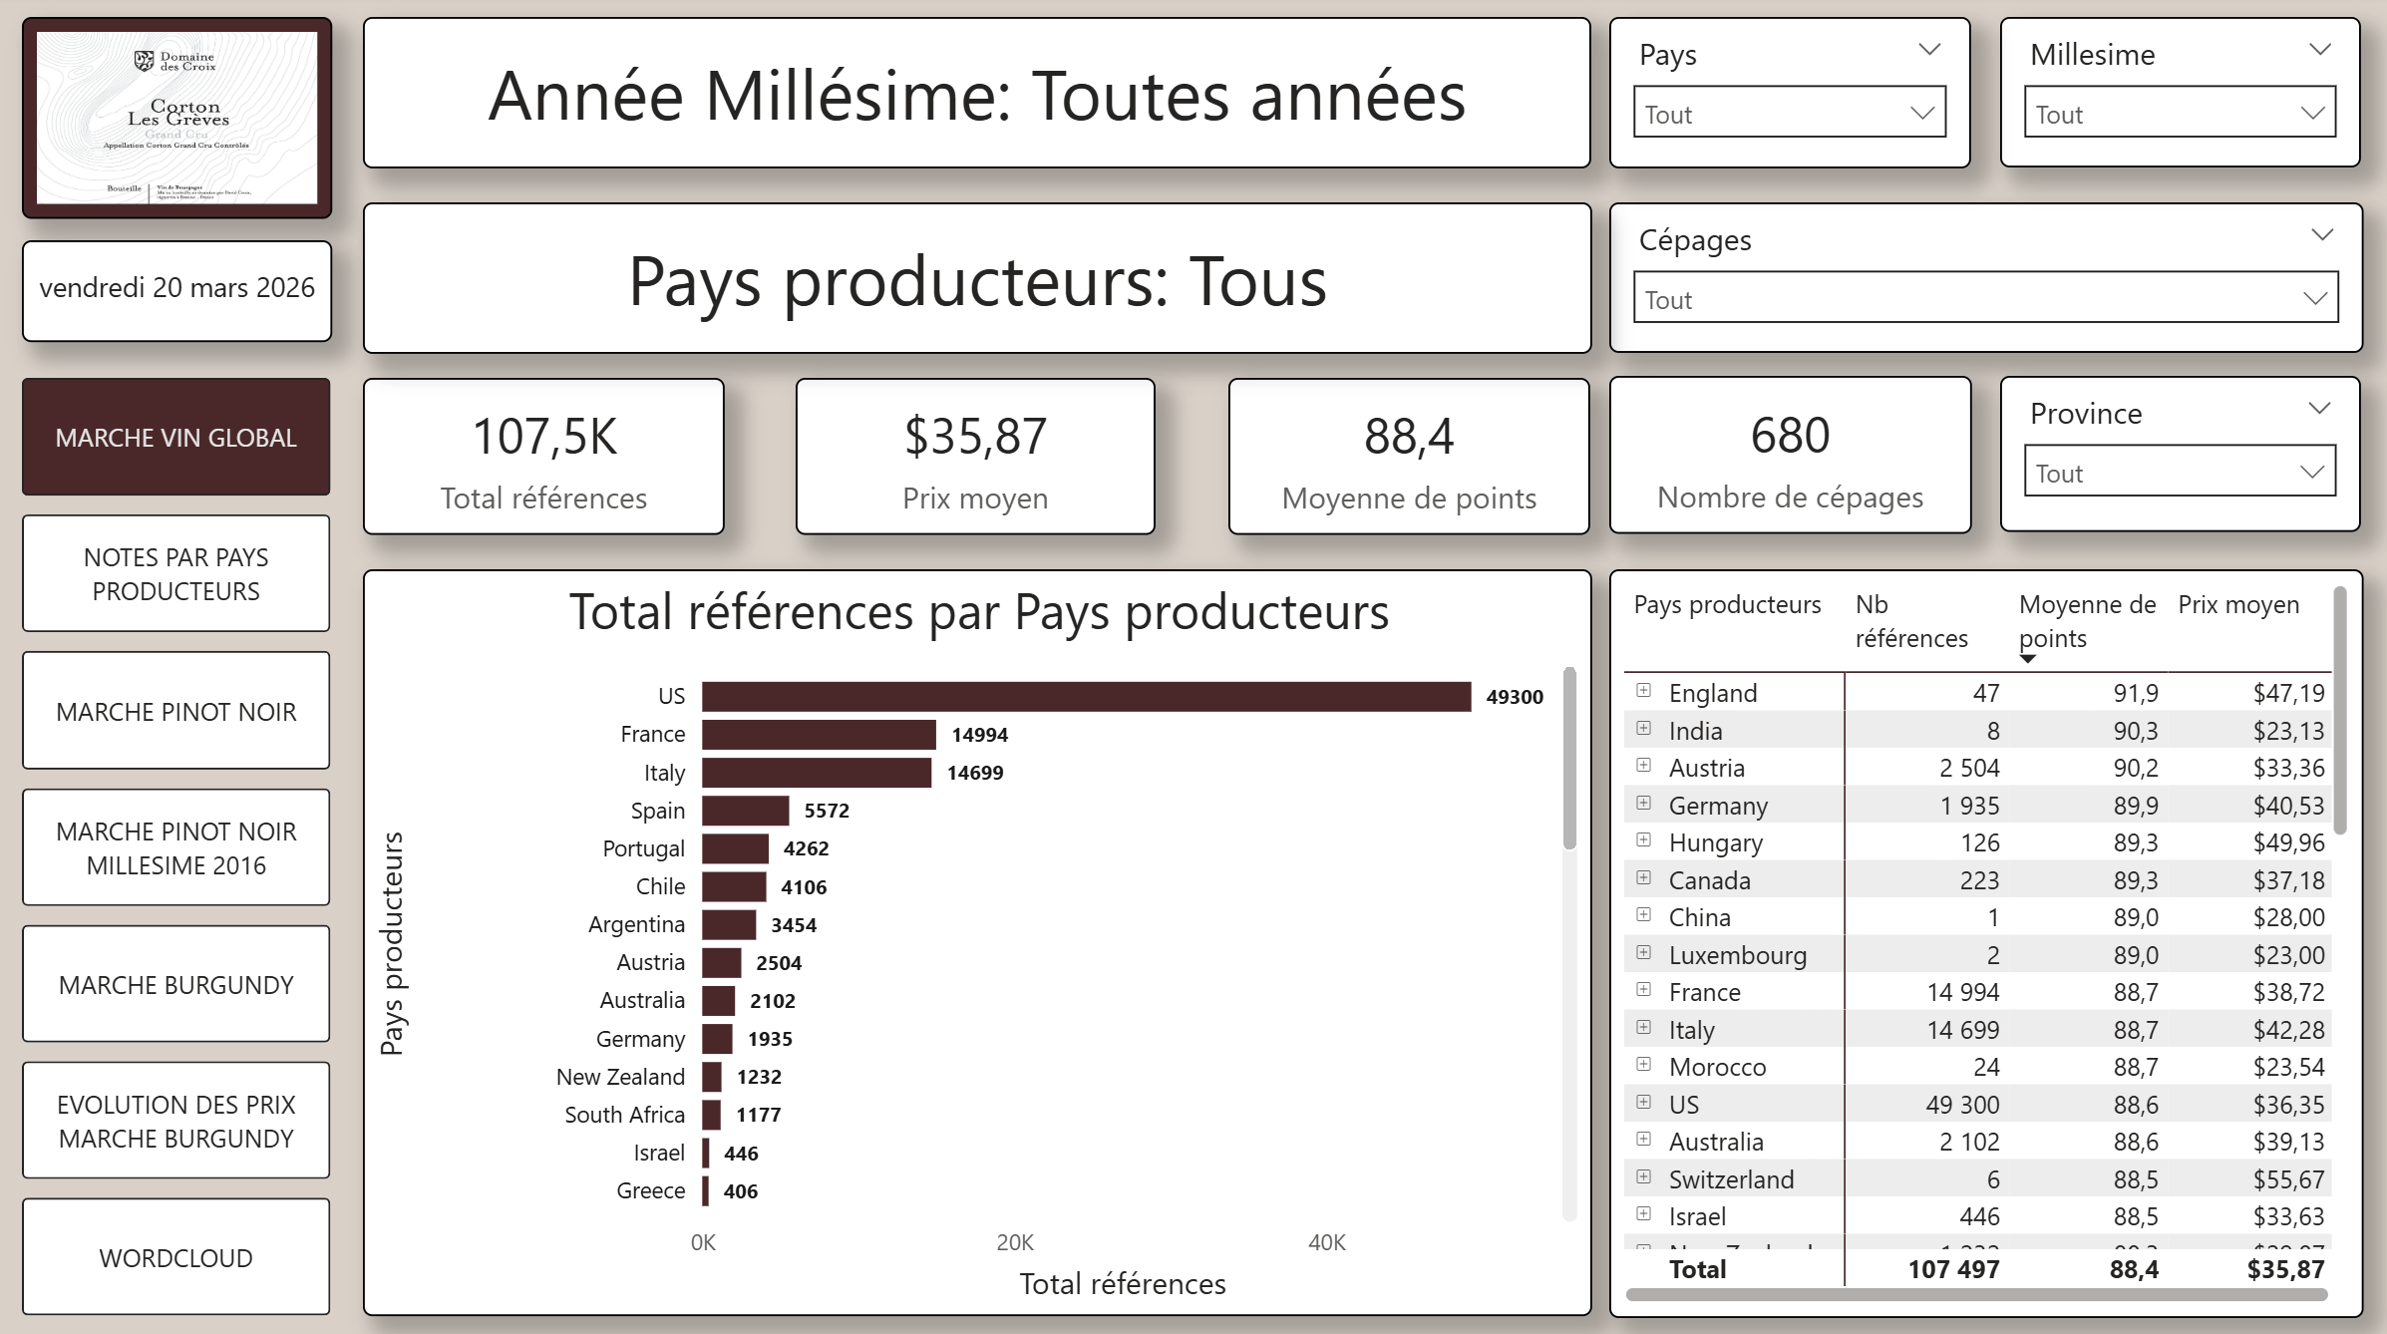Collapse the Pays slicer header chevron
The width and height of the screenshot is (2387, 1334).
coord(1929,50)
